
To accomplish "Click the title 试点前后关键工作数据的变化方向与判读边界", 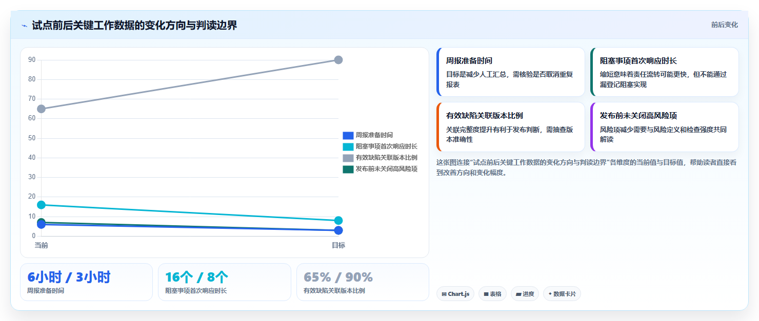I will 134,25.
